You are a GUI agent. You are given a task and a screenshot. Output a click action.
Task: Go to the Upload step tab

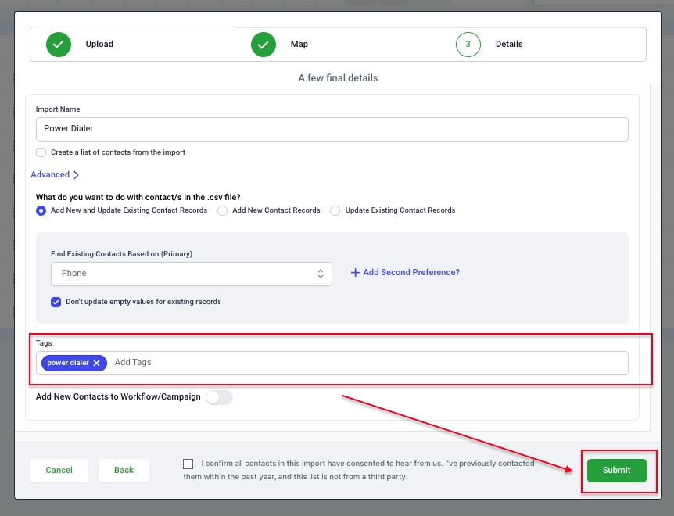[99, 45]
